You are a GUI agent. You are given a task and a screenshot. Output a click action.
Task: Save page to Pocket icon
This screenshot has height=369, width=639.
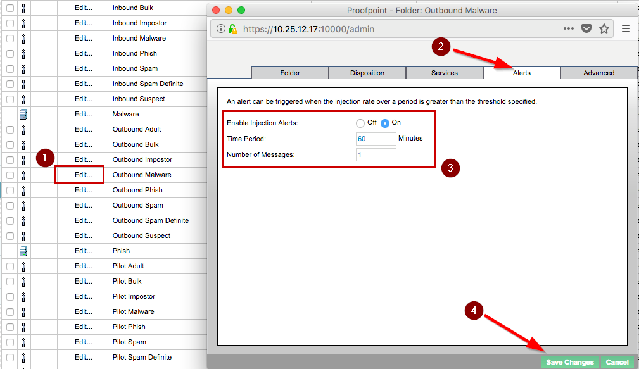tap(586, 28)
